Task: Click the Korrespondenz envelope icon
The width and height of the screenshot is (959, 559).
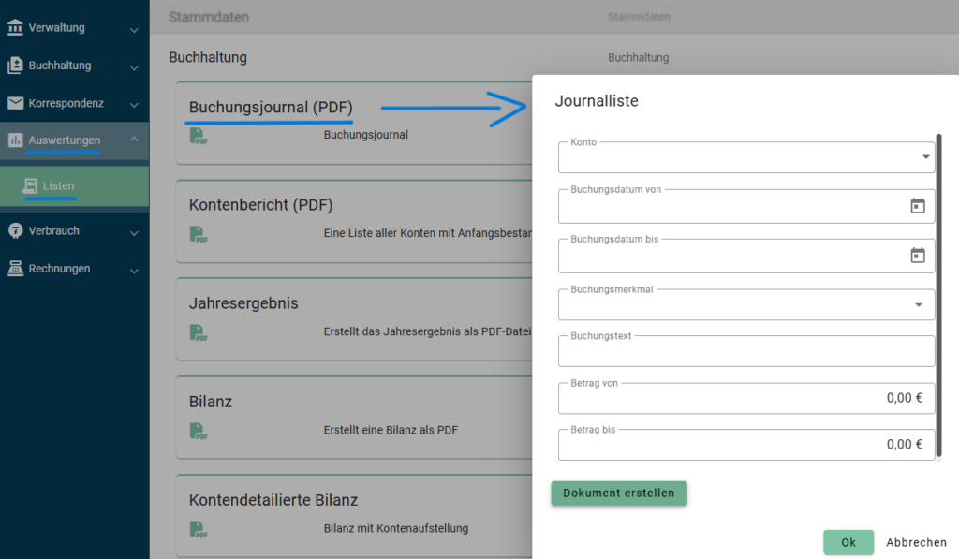Action: click(x=15, y=103)
